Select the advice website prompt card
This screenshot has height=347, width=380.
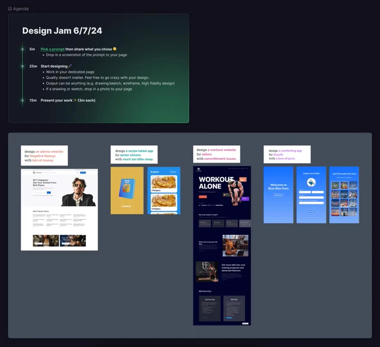point(44,155)
